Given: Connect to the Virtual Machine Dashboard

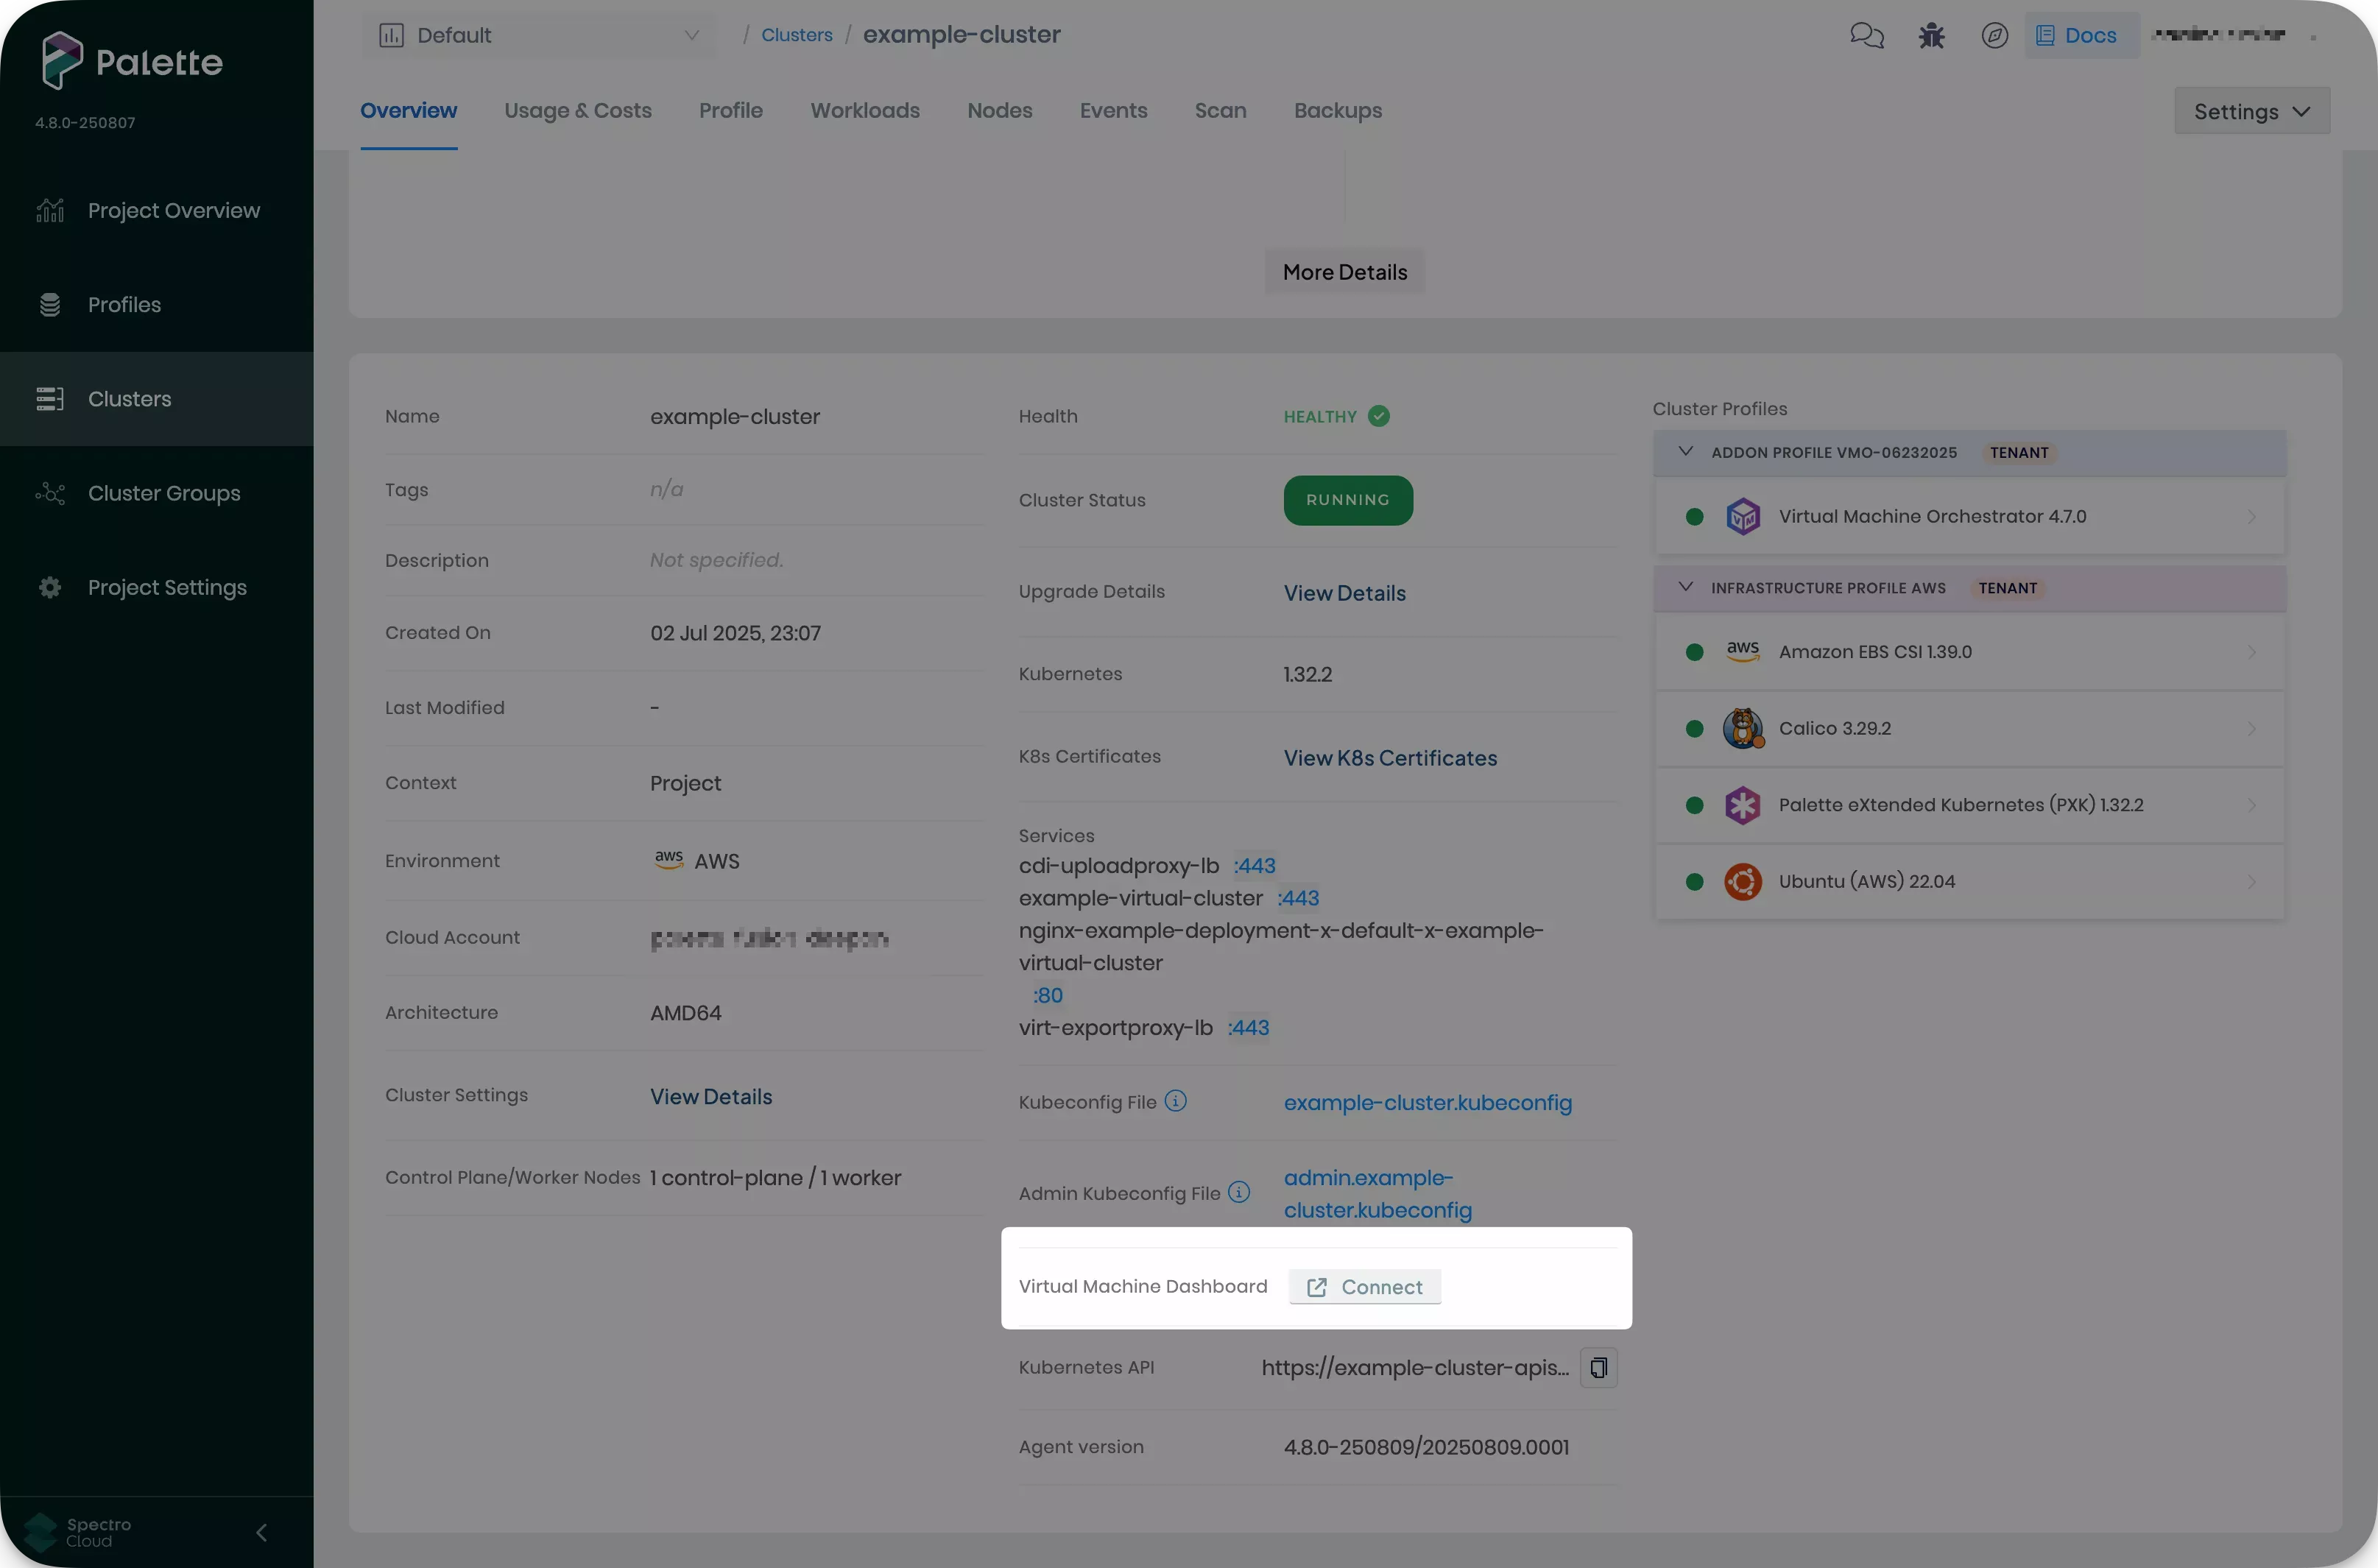Looking at the screenshot, I should (x=1364, y=1287).
